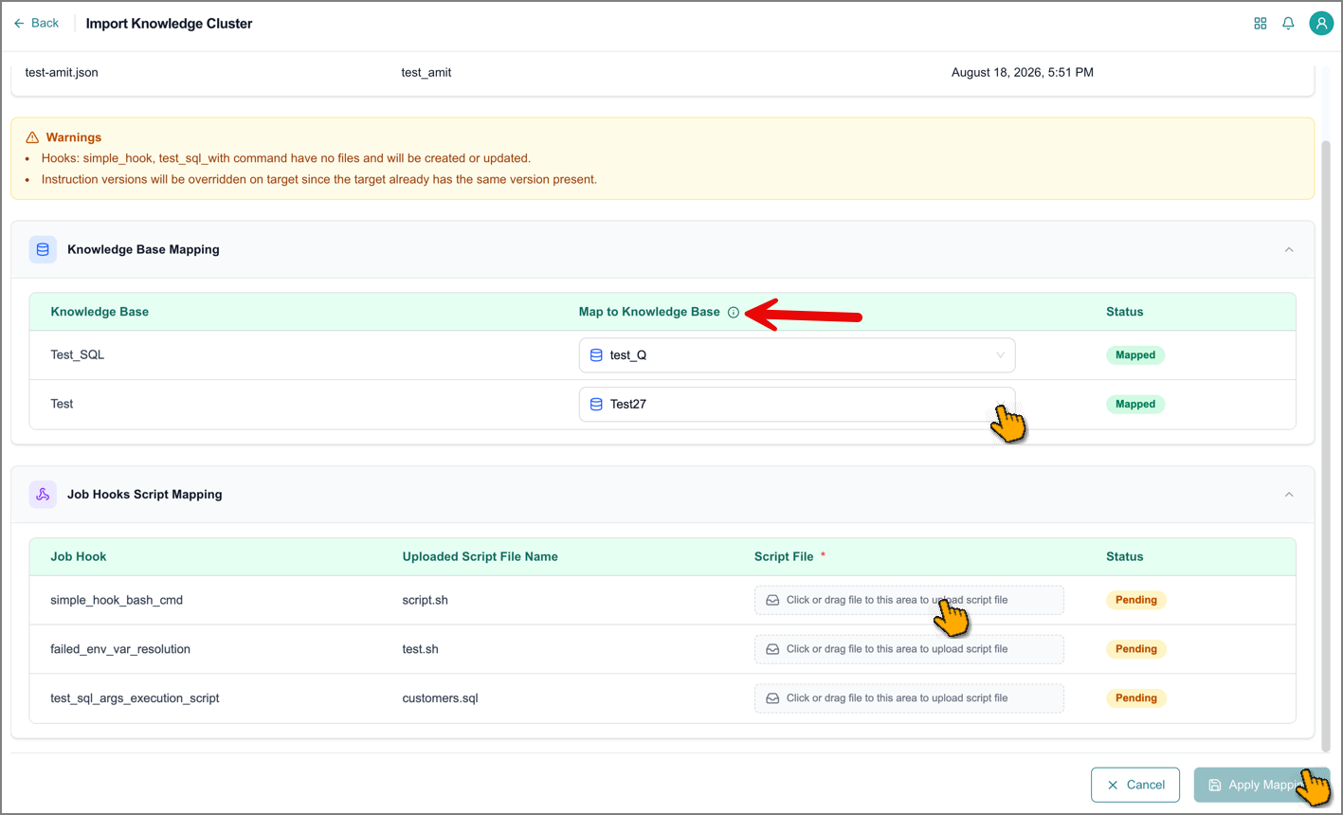Viewport: 1343px width, 815px height.
Task: Click the Job Hooks Script Mapping icon
Action: pos(43,494)
